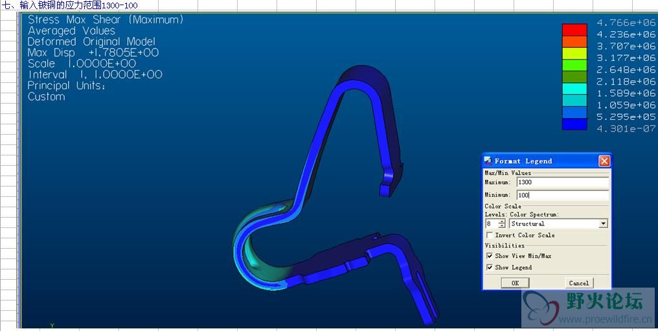Screen dimensions: 658x331
Task: Click the Minimum value field showing 100
Action: tap(563, 195)
